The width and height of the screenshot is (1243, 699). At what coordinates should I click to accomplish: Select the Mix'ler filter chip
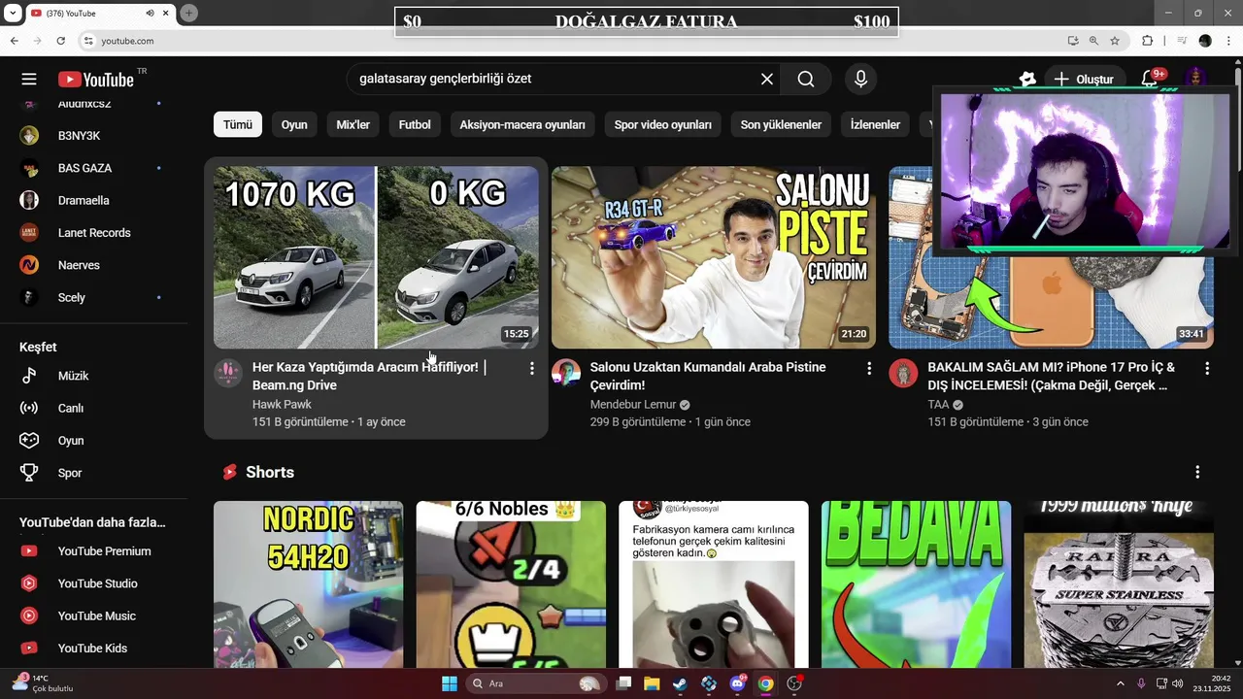pos(353,124)
